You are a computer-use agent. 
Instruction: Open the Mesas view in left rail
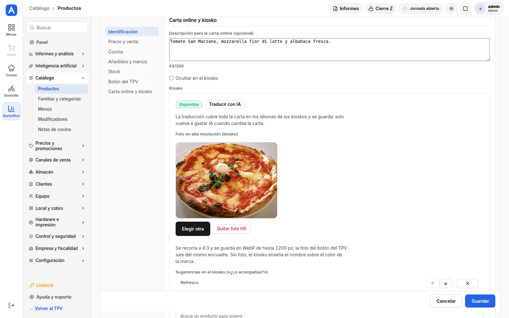[x=11, y=30]
